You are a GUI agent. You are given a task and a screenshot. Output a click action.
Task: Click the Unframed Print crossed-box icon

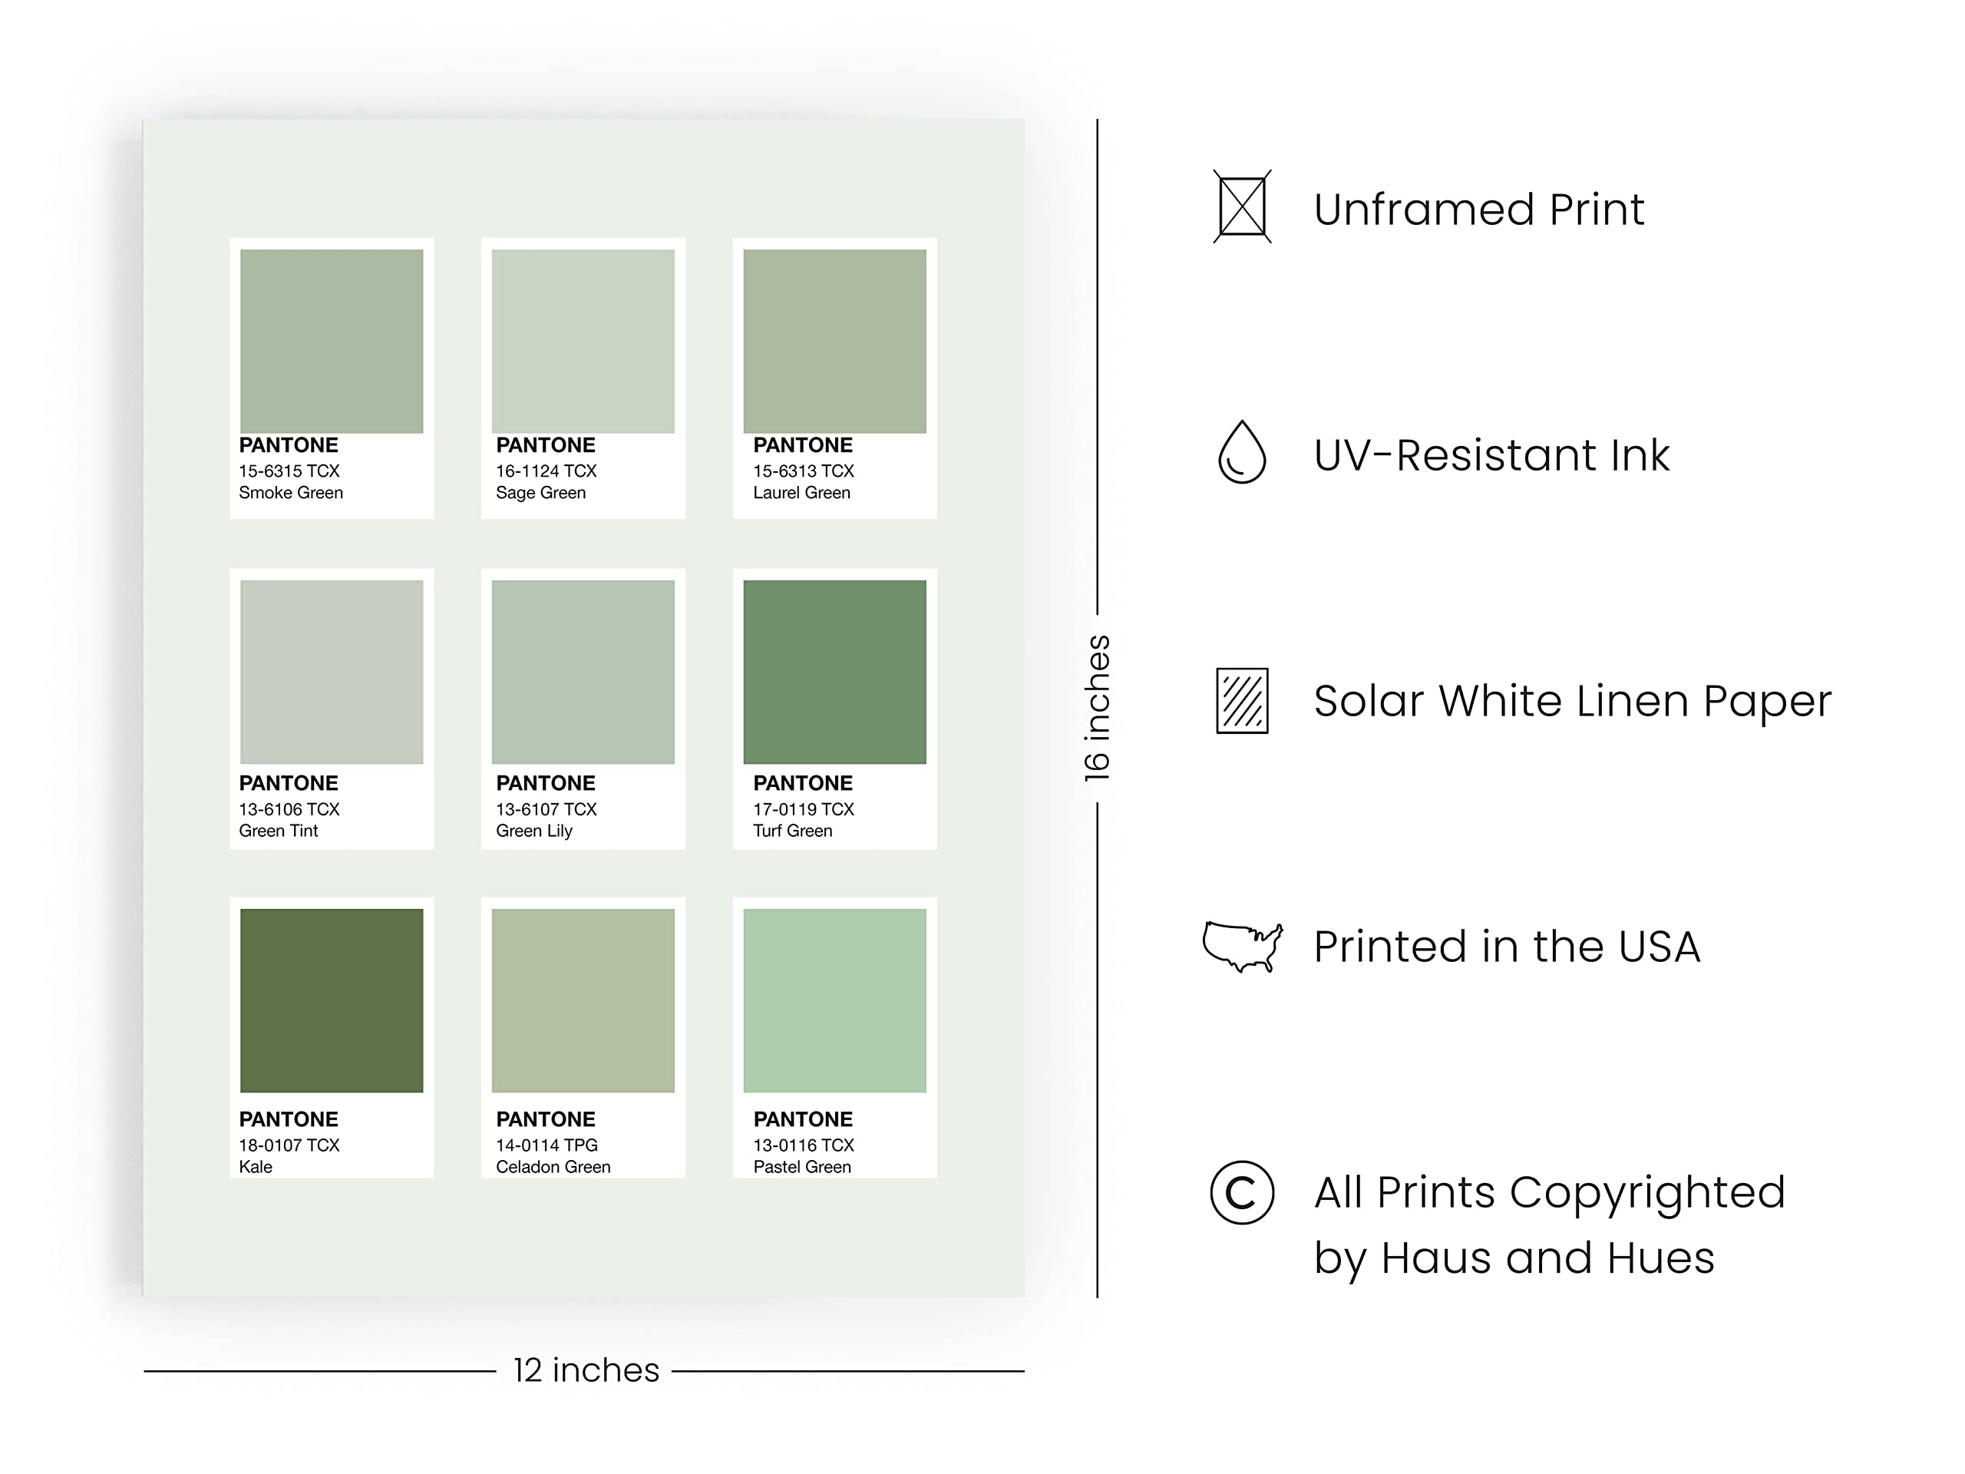click(1242, 207)
